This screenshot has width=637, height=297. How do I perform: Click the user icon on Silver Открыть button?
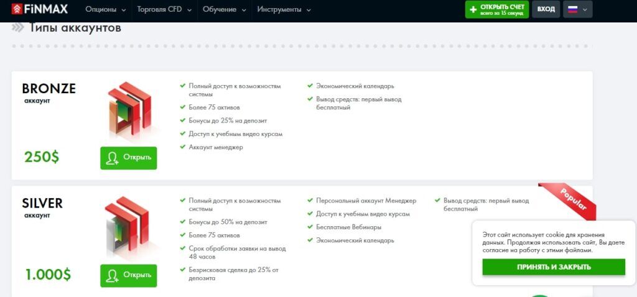[112, 276]
